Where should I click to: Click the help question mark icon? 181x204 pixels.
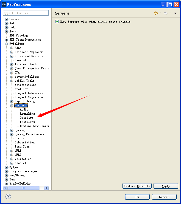8,197
